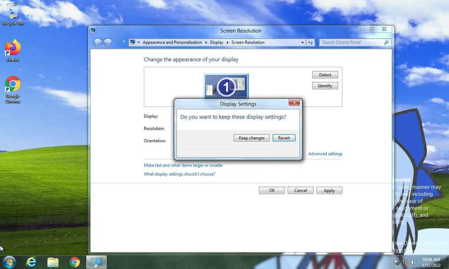This screenshot has width=449, height=269.
Task: Close the Screen Resolution window
Action: click(384, 29)
